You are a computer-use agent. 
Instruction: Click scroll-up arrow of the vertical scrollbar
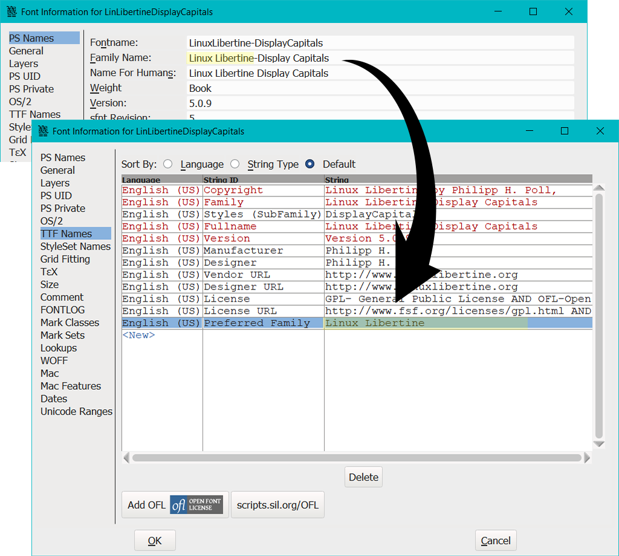[x=598, y=189]
